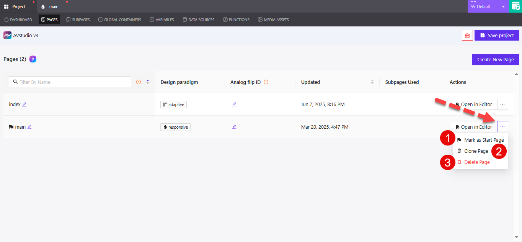Click the Save project button
522x242 pixels.
click(x=497, y=35)
